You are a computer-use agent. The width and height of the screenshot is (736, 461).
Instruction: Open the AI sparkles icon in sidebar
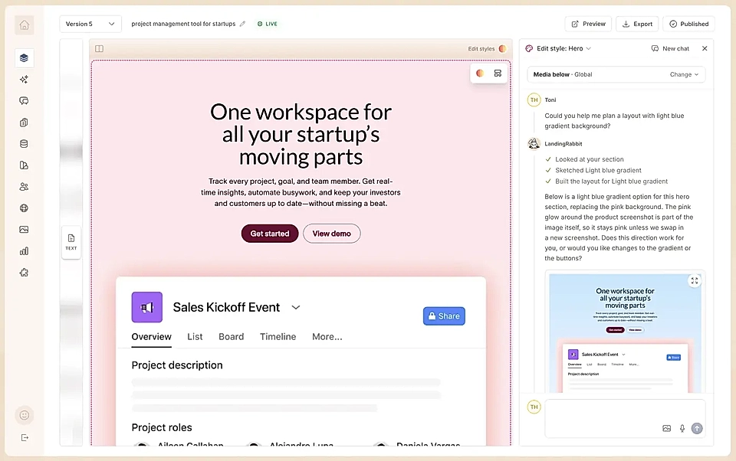point(24,79)
